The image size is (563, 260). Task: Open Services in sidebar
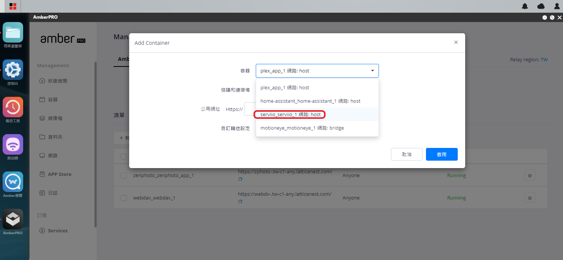[x=54, y=230]
